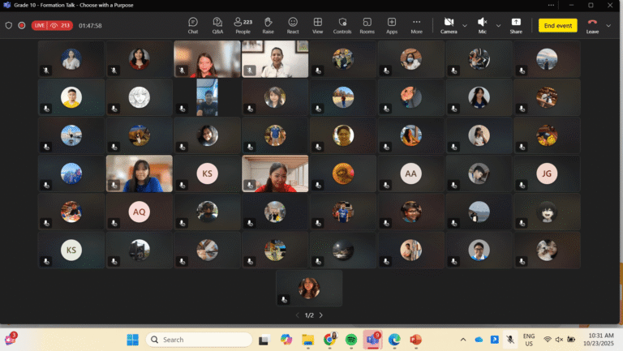Open the Chat panel
Image resolution: width=623 pixels, height=351 pixels.
(x=193, y=26)
